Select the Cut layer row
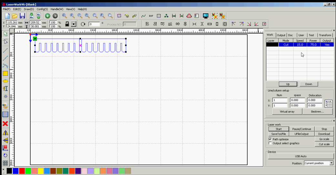This screenshot has height=175, width=336. tap(300, 45)
